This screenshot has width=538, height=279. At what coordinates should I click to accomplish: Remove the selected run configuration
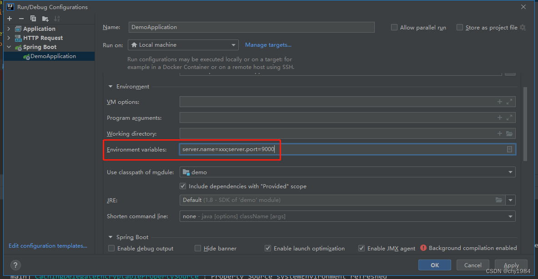point(21,18)
